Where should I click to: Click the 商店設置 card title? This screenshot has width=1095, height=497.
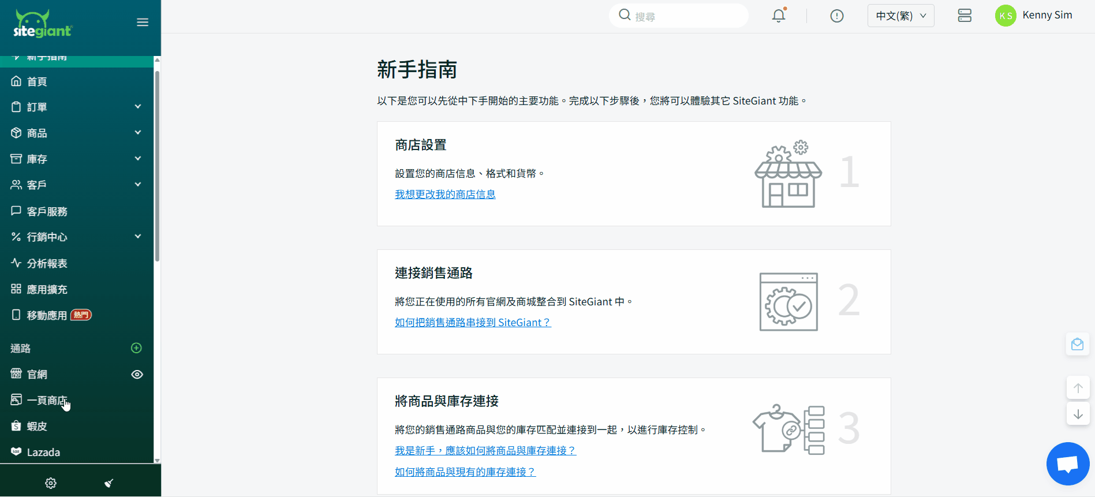pos(421,145)
